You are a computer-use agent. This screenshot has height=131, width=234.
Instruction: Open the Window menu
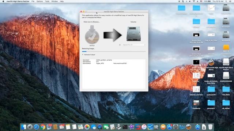(54, 1)
